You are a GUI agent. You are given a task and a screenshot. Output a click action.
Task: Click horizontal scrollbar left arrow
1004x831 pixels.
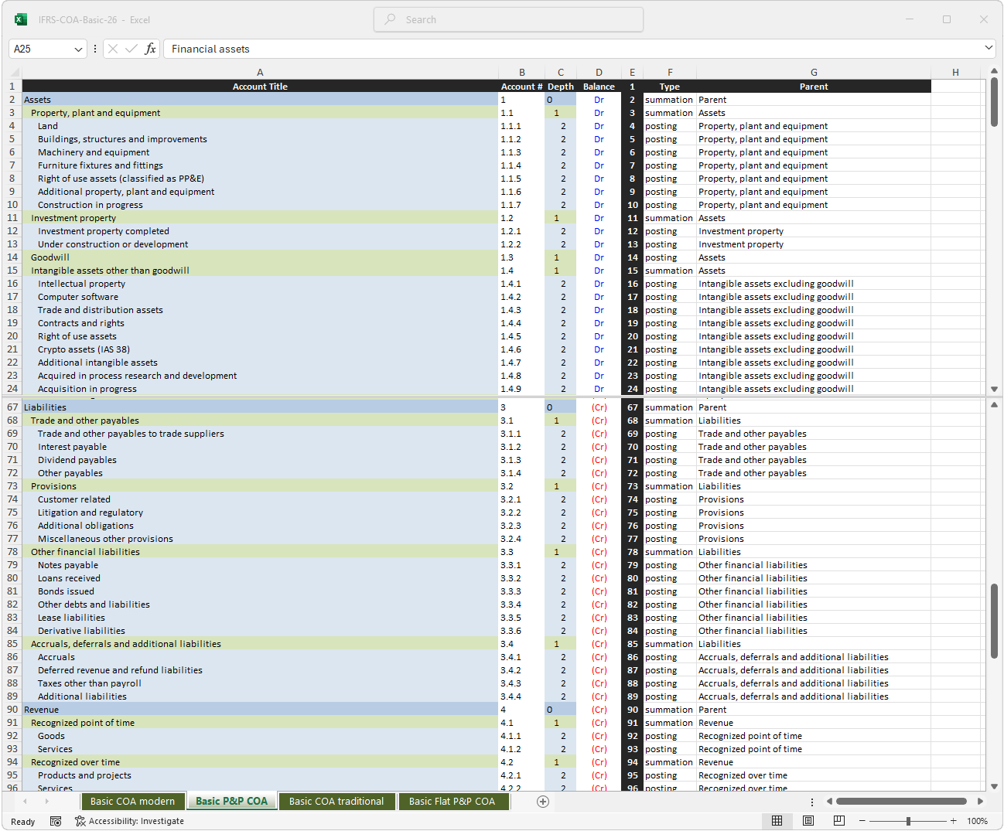pyautogui.click(x=829, y=802)
